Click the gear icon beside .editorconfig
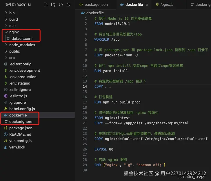Viewport: 211px width, 181px height. pos(6,64)
